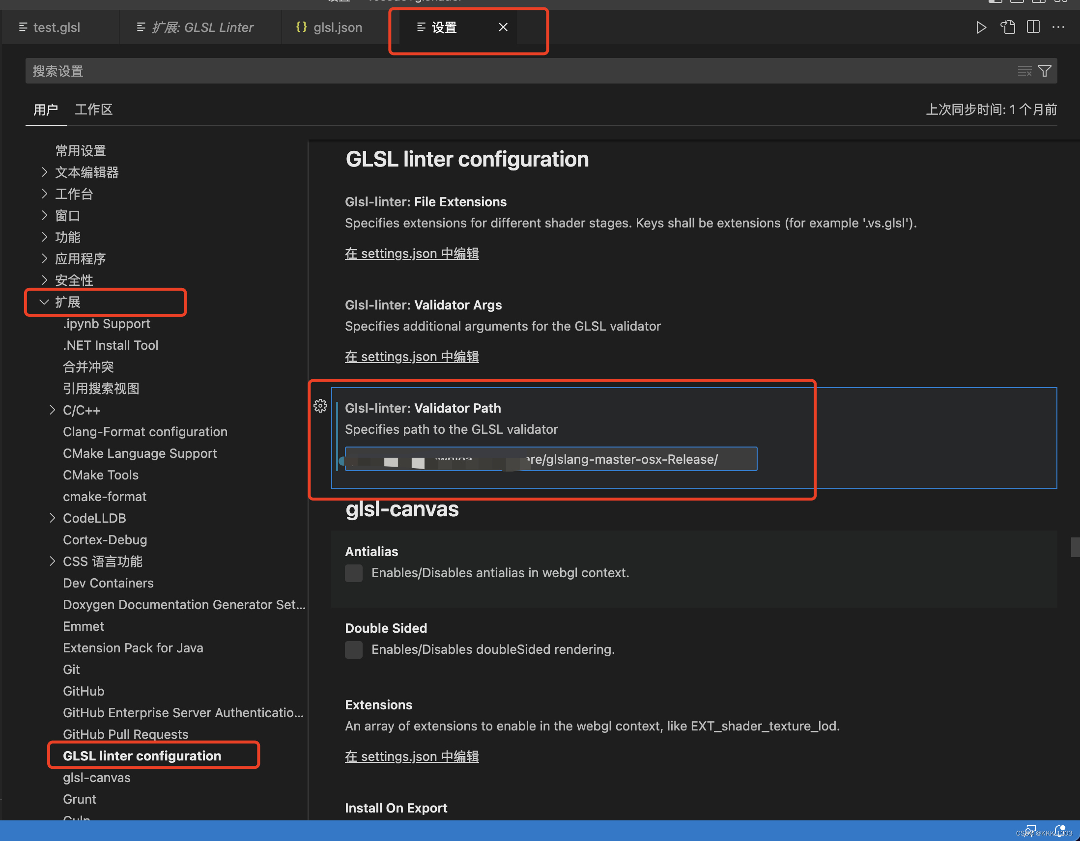Expand the CodeLLDB settings node
The width and height of the screenshot is (1080, 841).
pos(52,518)
